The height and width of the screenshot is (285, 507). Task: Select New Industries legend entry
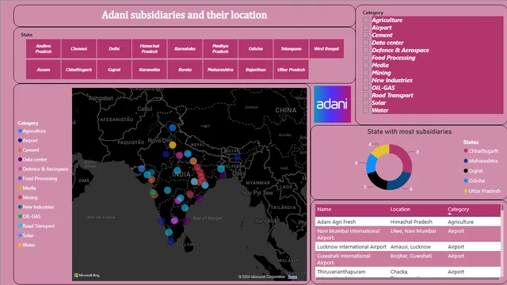point(36,207)
